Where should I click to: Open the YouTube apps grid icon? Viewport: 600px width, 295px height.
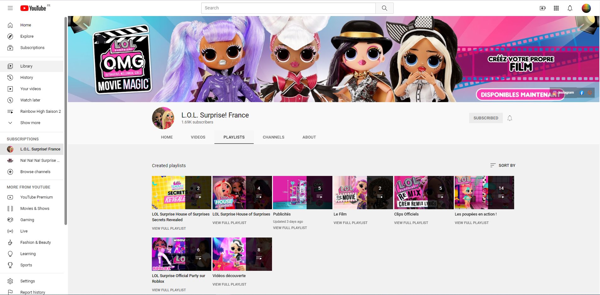pyautogui.click(x=556, y=8)
